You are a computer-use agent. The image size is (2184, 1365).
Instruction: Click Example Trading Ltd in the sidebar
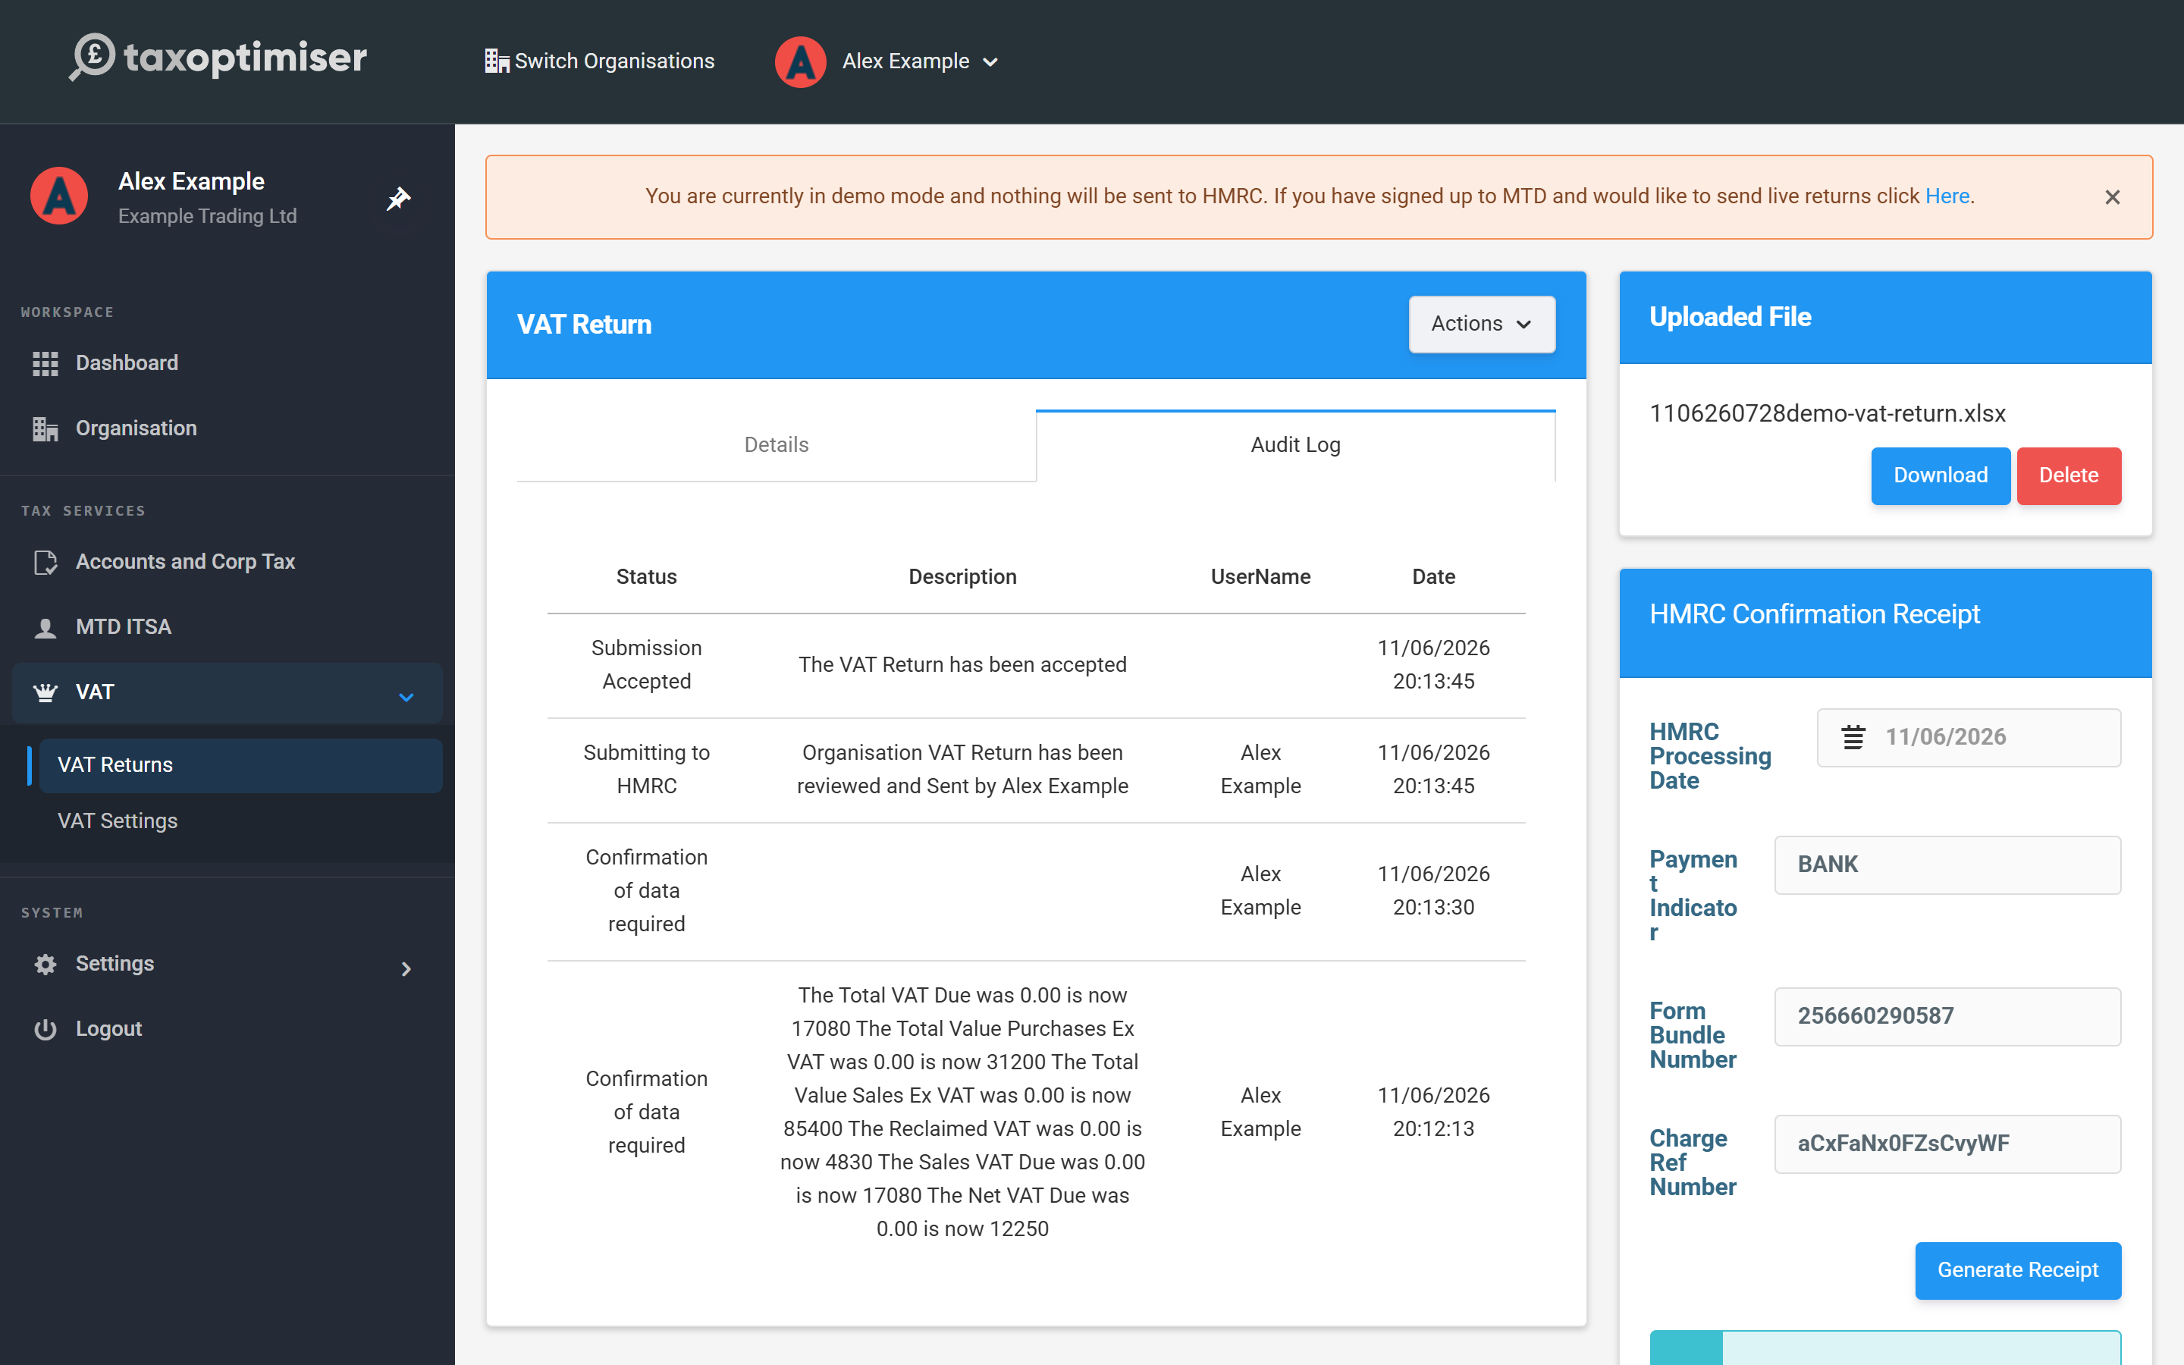coord(208,217)
